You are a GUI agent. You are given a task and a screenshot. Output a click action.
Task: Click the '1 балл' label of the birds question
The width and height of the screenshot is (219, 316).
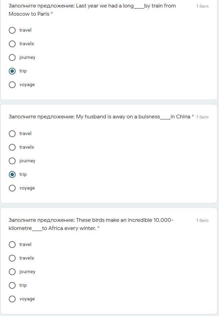202,220
